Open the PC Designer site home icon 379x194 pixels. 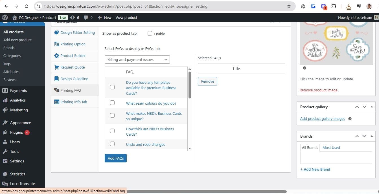[x=15, y=17]
